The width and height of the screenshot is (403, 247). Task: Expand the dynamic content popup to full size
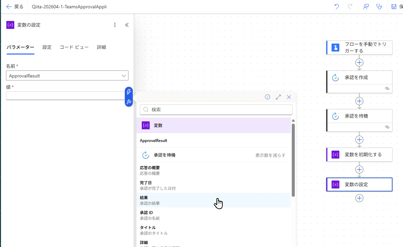[x=278, y=97]
